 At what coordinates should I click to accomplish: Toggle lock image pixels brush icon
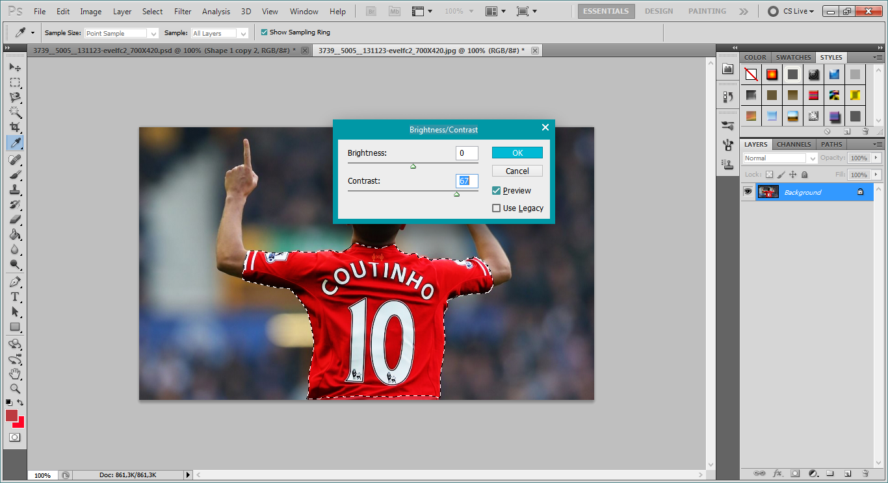click(781, 175)
